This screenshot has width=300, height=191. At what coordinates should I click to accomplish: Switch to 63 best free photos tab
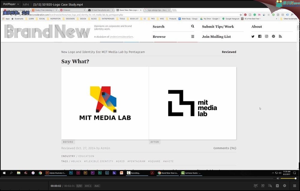coord(100,10)
